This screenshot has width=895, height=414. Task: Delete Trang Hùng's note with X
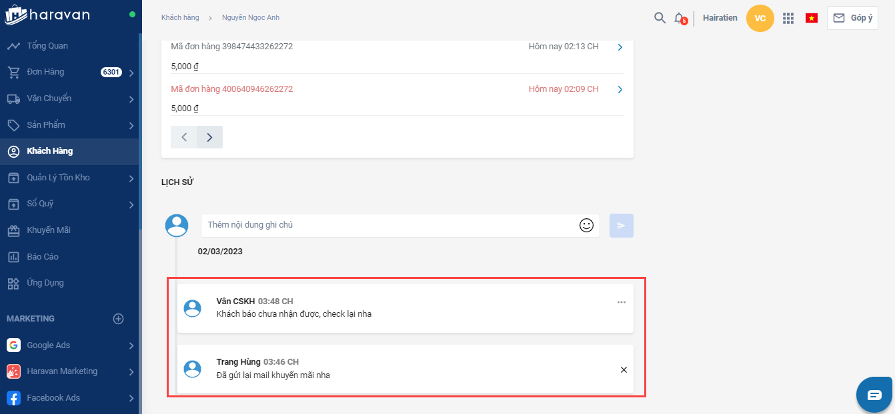[624, 370]
